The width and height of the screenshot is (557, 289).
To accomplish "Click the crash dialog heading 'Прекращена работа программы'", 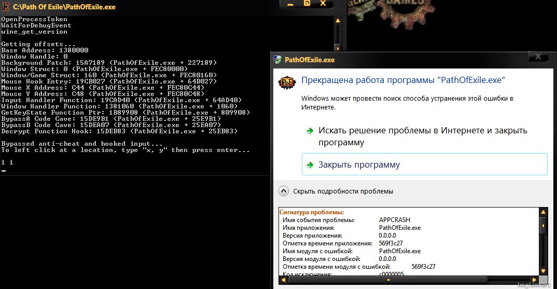I will pyautogui.click(x=403, y=80).
